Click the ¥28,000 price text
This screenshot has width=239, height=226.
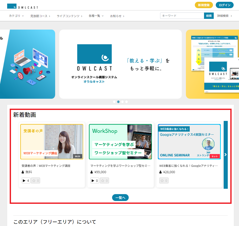[x=169, y=172]
